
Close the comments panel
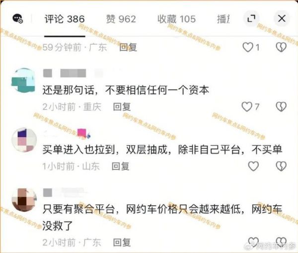point(282,19)
